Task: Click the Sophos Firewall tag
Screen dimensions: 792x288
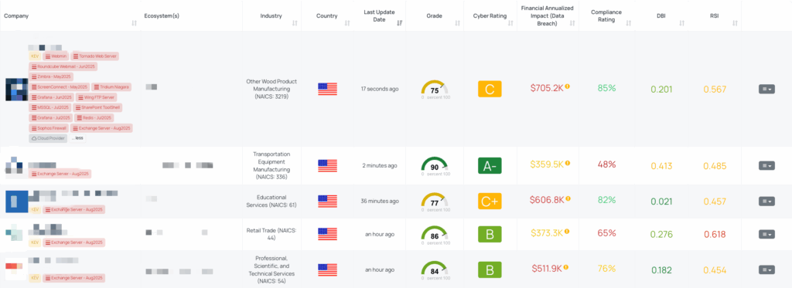Action: click(50, 128)
